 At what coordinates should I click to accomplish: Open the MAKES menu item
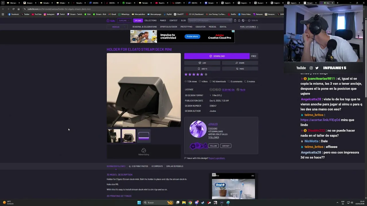click(x=163, y=21)
